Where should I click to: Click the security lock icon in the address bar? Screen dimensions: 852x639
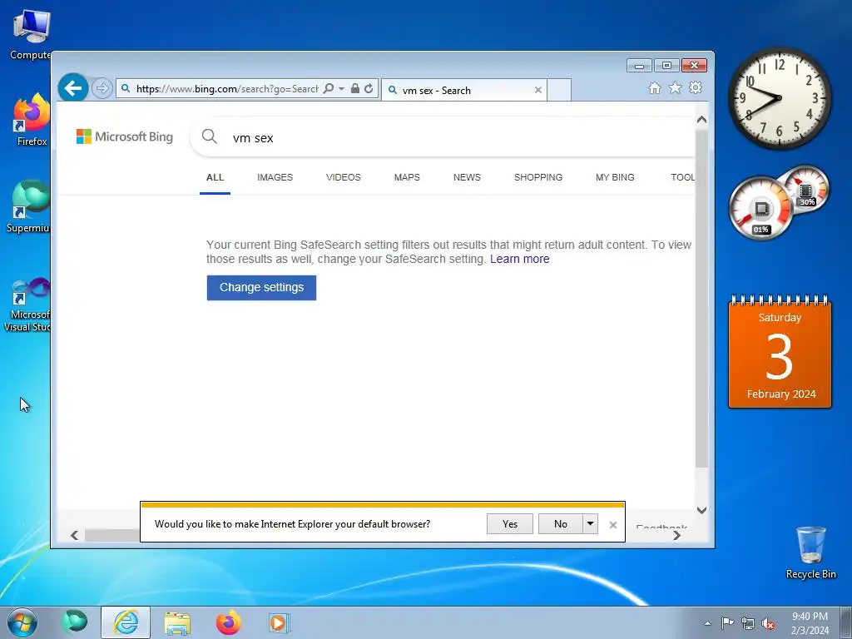(x=354, y=88)
